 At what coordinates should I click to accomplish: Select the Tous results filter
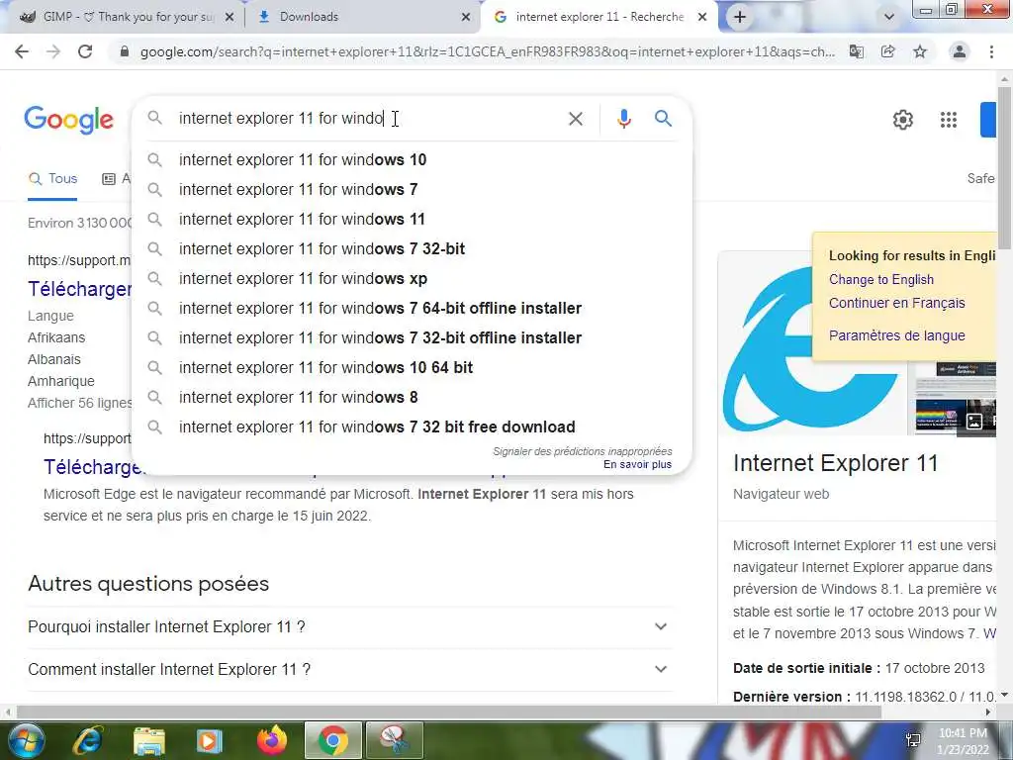(53, 179)
